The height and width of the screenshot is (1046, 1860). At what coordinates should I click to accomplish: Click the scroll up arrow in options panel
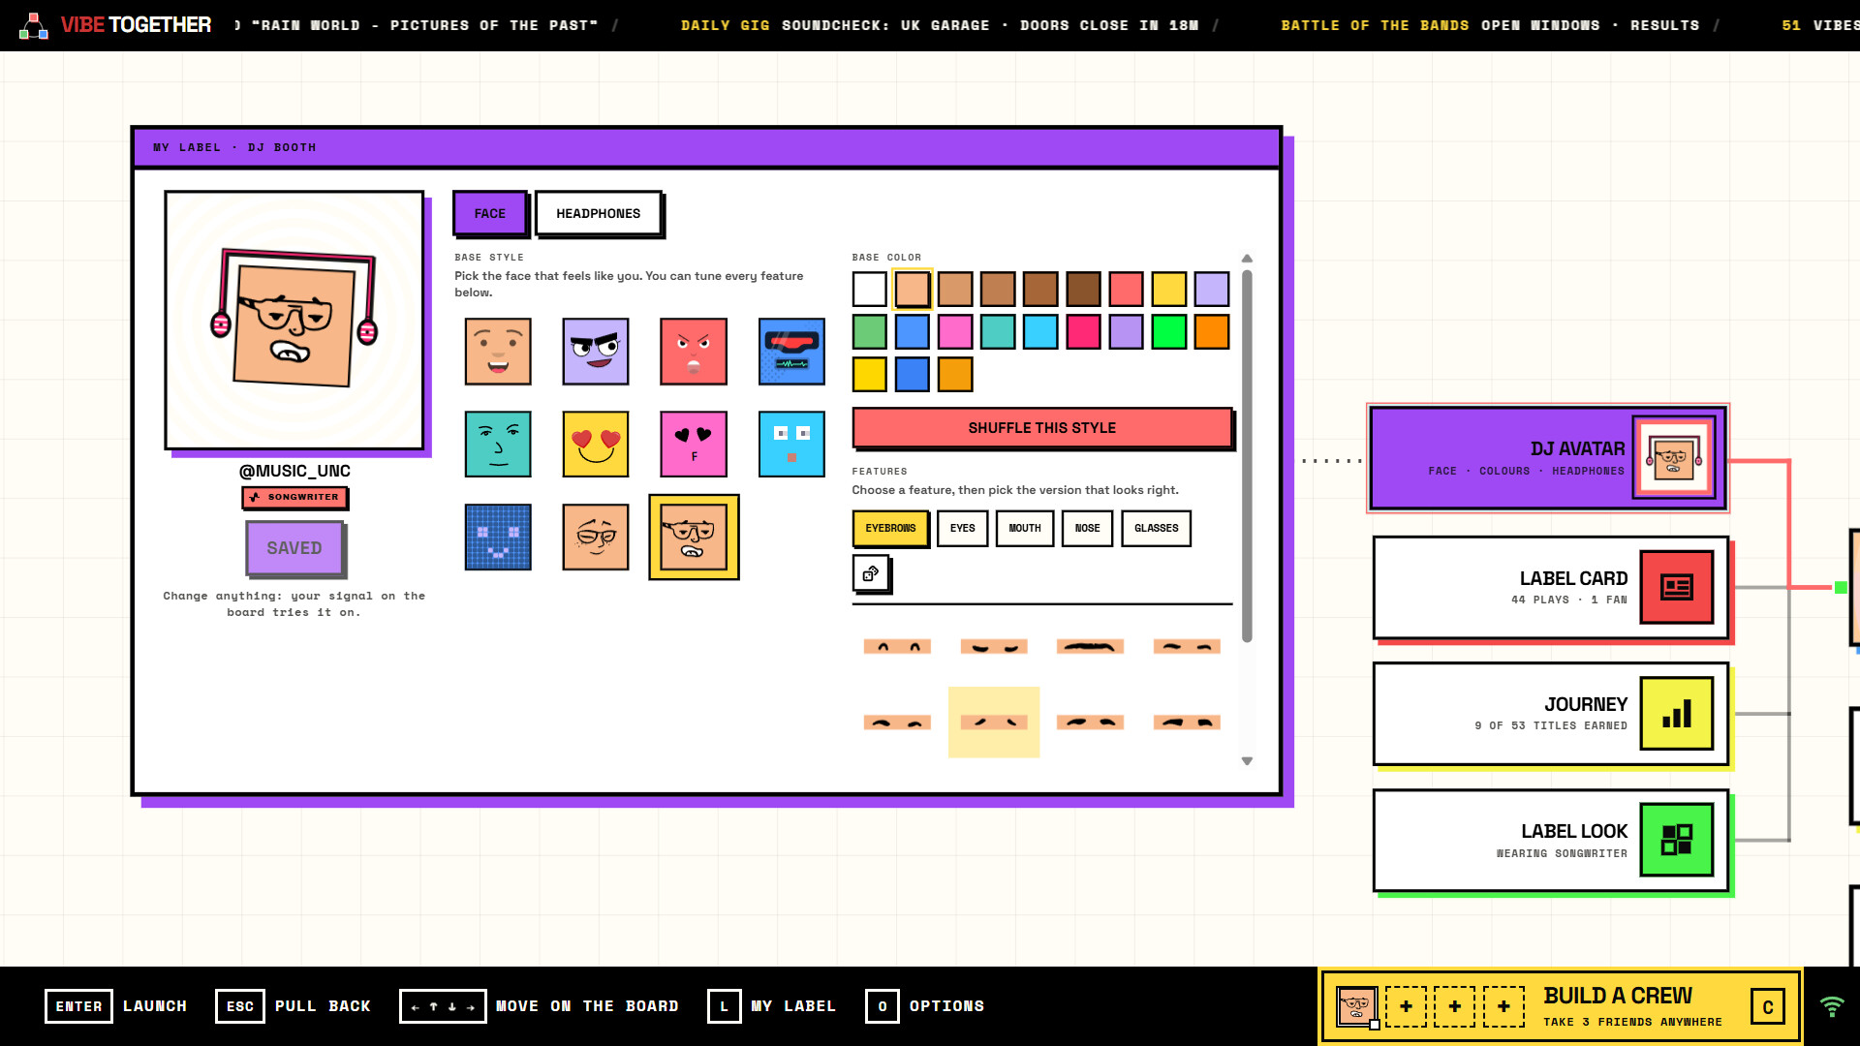(1247, 259)
